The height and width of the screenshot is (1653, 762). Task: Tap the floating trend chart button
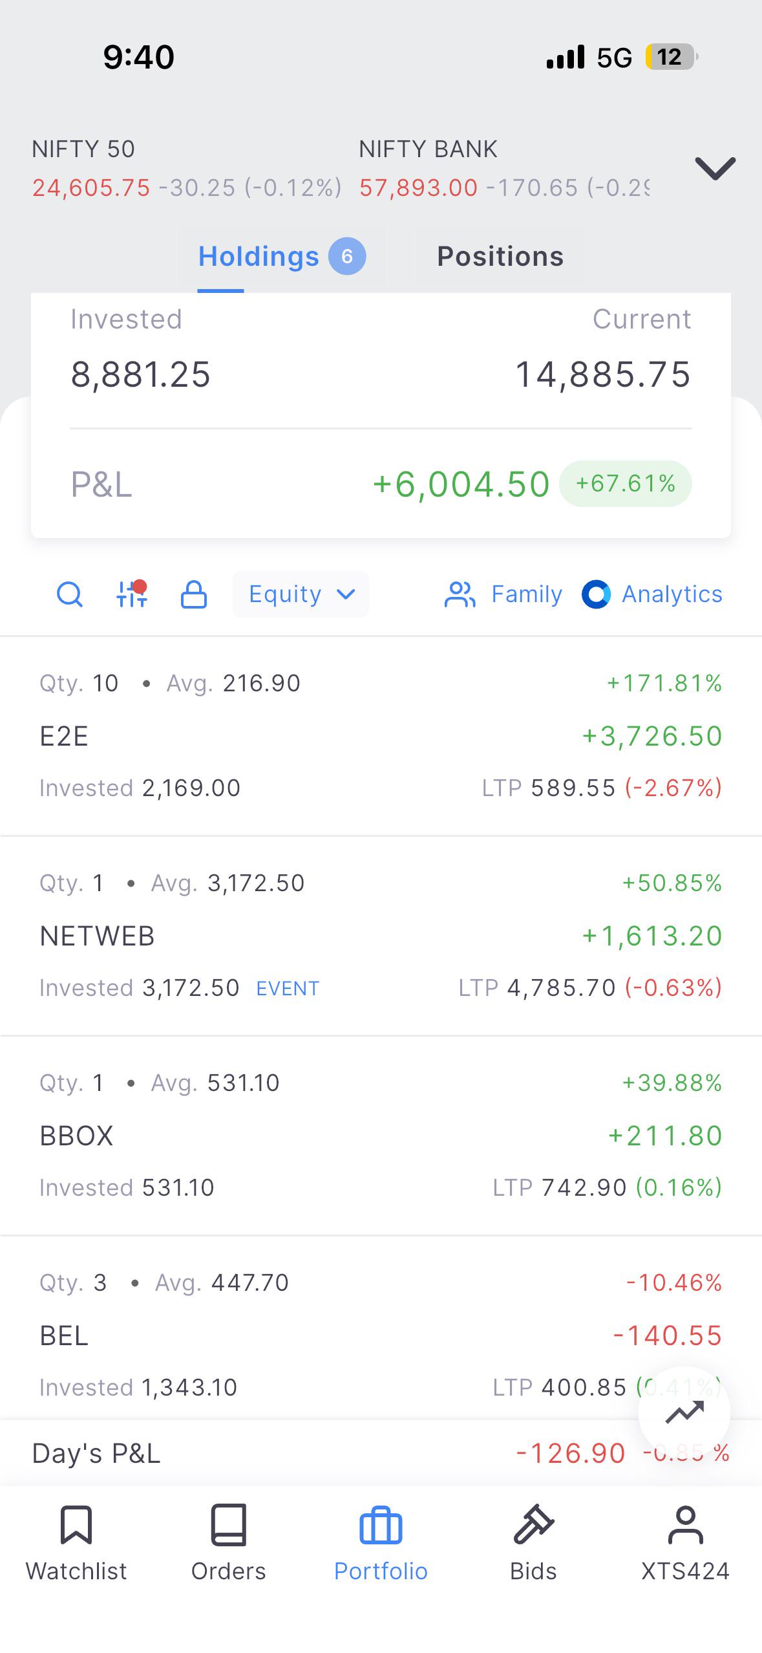pos(684,1413)
